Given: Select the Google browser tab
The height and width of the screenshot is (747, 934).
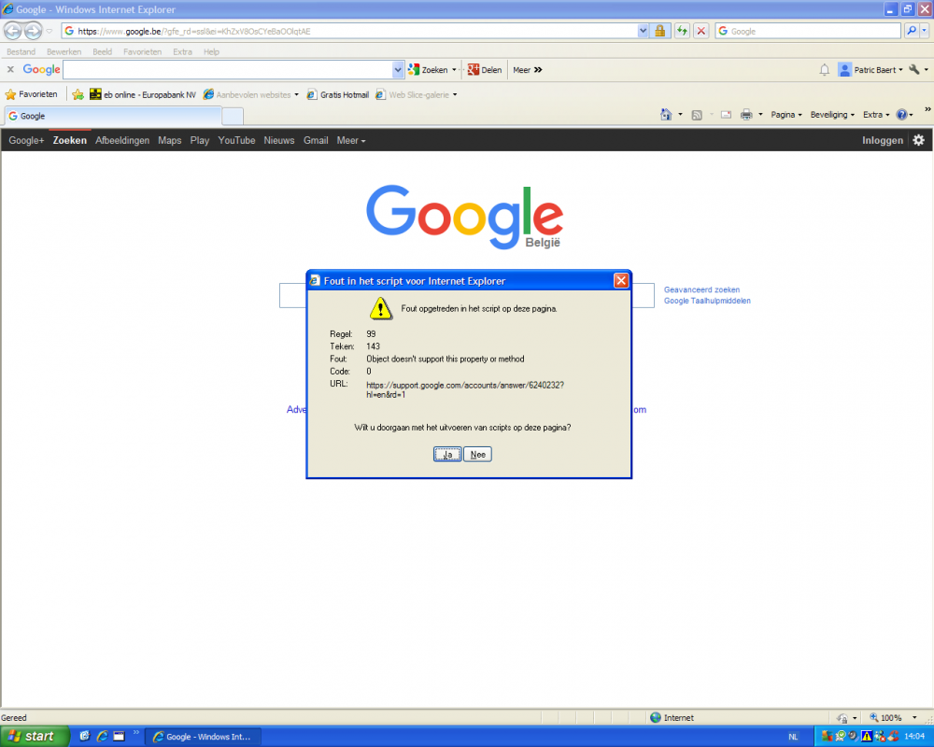Looking at the screenshot, I should [x=113, y=116].
